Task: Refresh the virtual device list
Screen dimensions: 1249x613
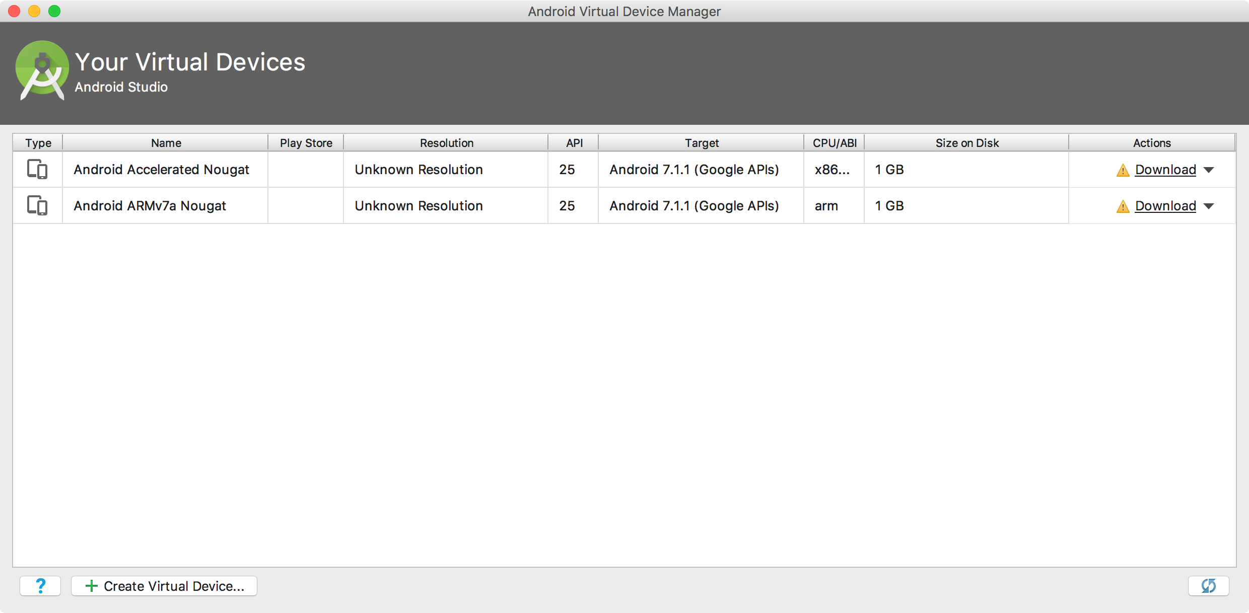Action: [1208, 586]
